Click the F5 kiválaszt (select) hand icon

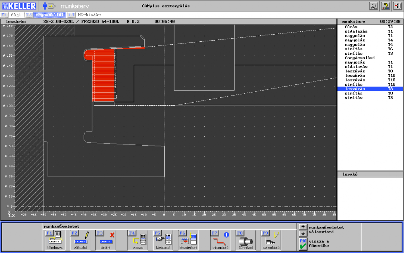(163, 240)
